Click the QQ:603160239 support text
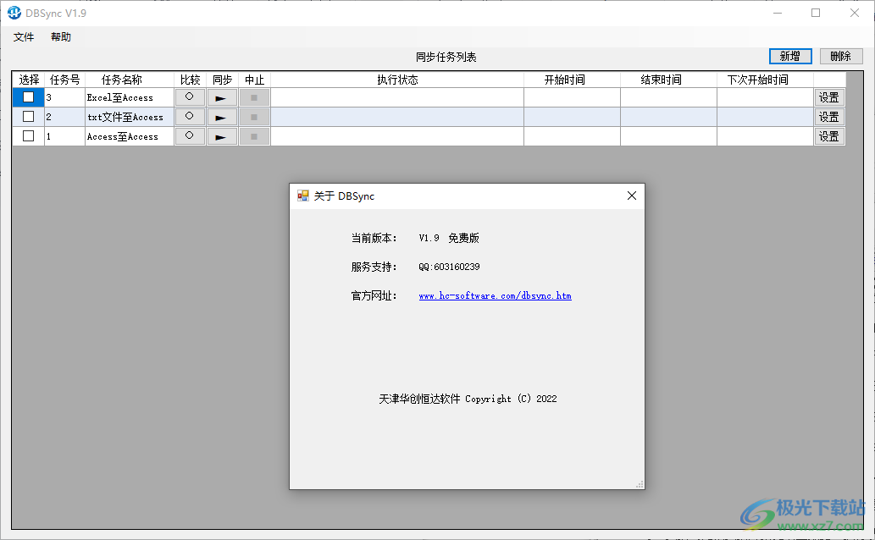The height and width of the screenshot is (540, 875). click(449, 267)
